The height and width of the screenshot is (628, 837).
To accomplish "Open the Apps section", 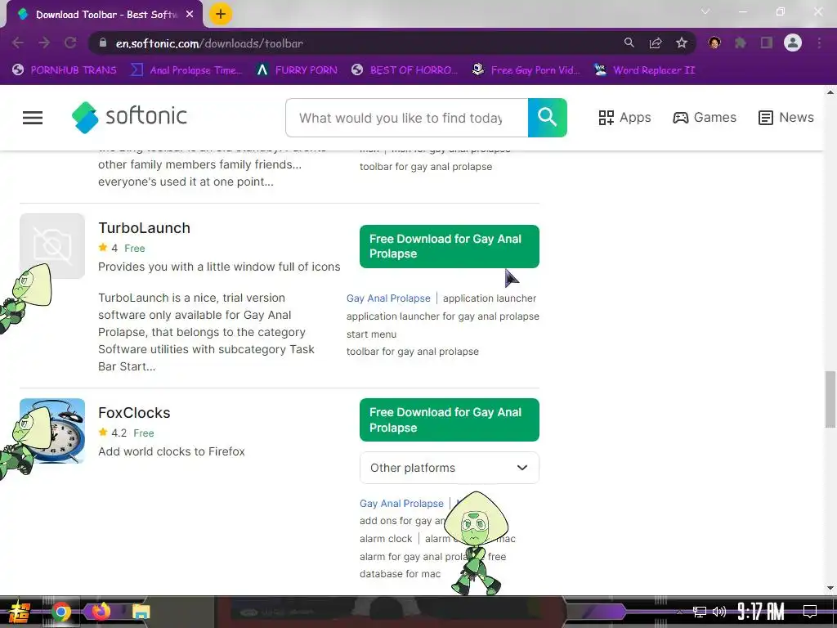I will coord(624,118).
